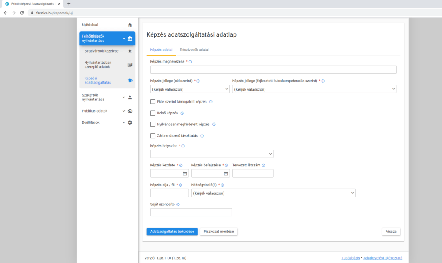Open the Képzés jellege (cél szerint) dropdown

pos(189,89)
